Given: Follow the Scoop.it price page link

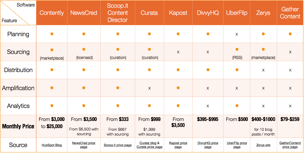Looking at the screenshot, I should tap(118, 145).
